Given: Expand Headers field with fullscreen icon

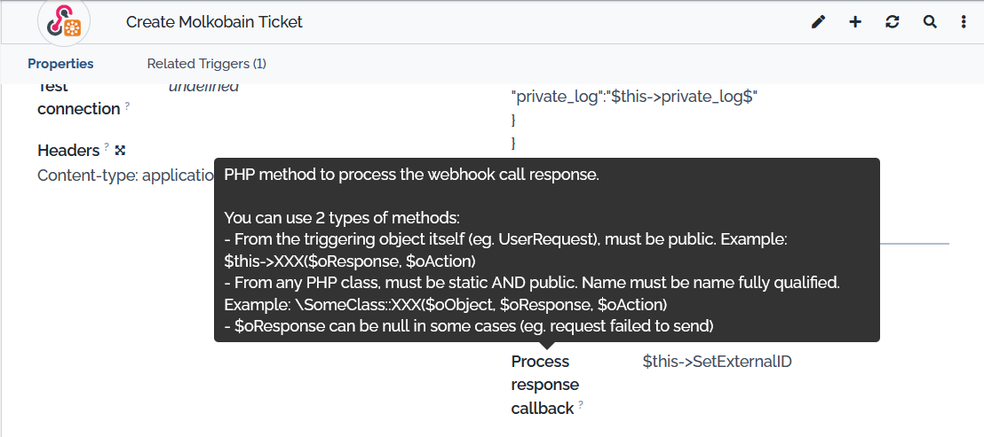Looking at the screenshot, I should click(x=121, y=151).
